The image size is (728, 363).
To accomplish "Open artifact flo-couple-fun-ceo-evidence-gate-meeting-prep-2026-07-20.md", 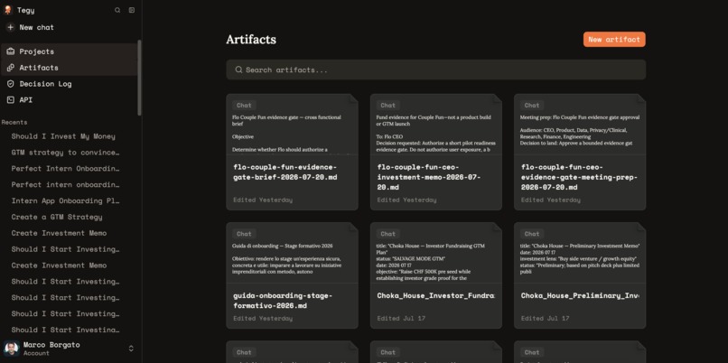I will click(580, 153).
